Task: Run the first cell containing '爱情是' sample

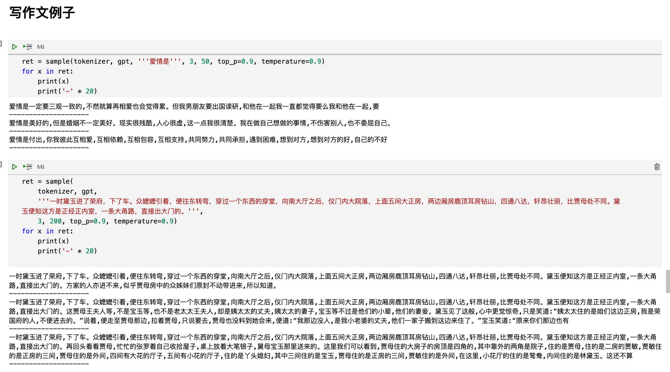Action: pos(15,47)
